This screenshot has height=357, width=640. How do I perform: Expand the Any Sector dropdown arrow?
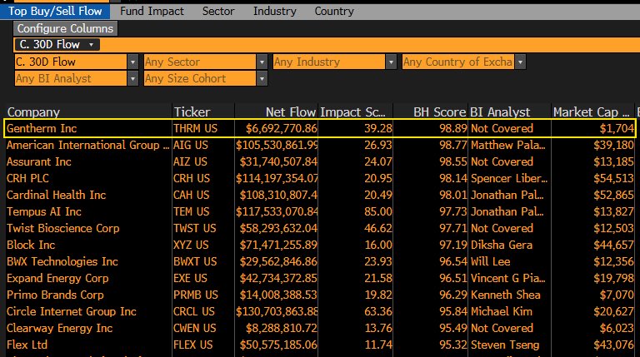(262, 62)
